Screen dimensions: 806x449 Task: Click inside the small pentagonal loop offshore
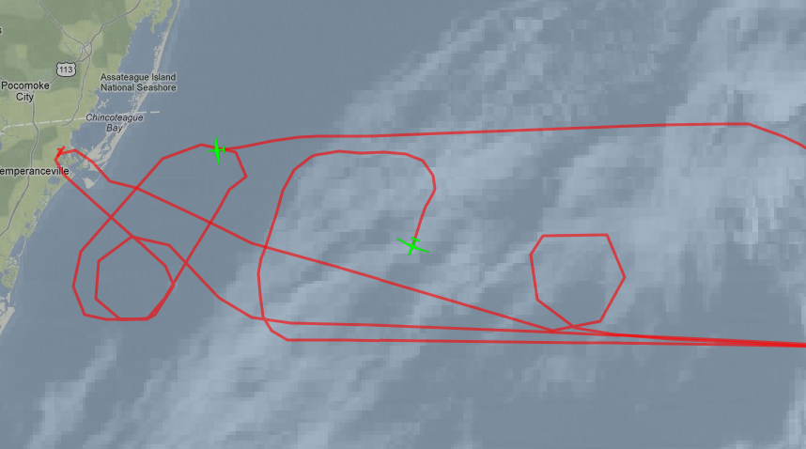coord(132,277)
